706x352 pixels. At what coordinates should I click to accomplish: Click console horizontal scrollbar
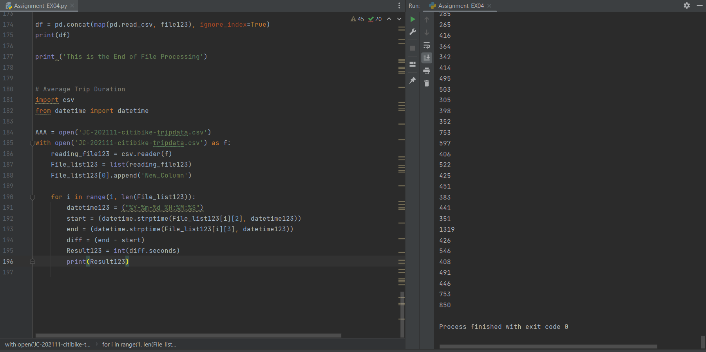(548, 347)
